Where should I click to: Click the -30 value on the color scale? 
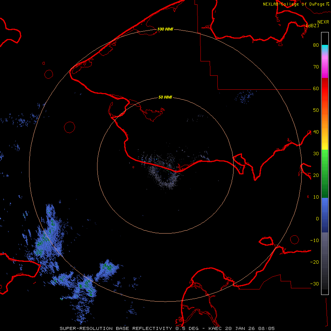[x=314, y=284]
